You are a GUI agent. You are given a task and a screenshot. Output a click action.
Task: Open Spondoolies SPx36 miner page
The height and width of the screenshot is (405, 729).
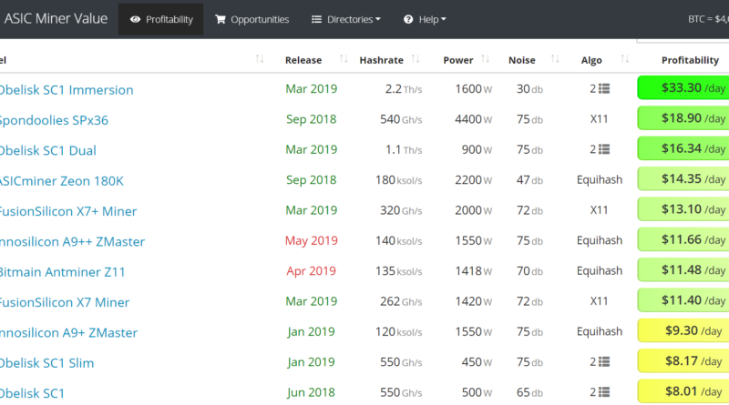(54, 120)
